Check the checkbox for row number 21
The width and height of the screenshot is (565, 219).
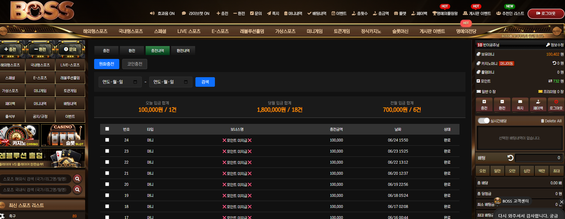107,173
